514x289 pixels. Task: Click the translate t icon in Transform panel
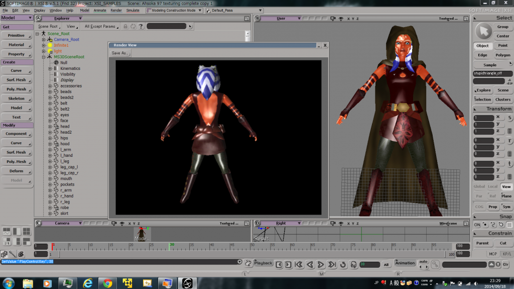click(510, 163)
